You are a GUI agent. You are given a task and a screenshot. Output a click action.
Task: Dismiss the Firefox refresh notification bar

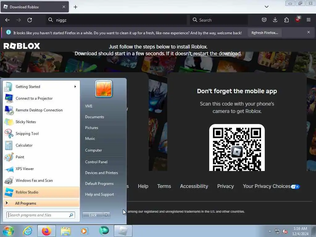309,32
